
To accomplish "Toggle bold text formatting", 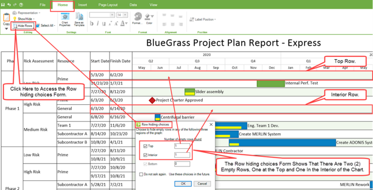I will click(x=91, y=23).
